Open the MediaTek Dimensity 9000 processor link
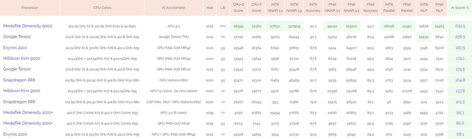This screenshot has width=472, height=139. (28, 26)
